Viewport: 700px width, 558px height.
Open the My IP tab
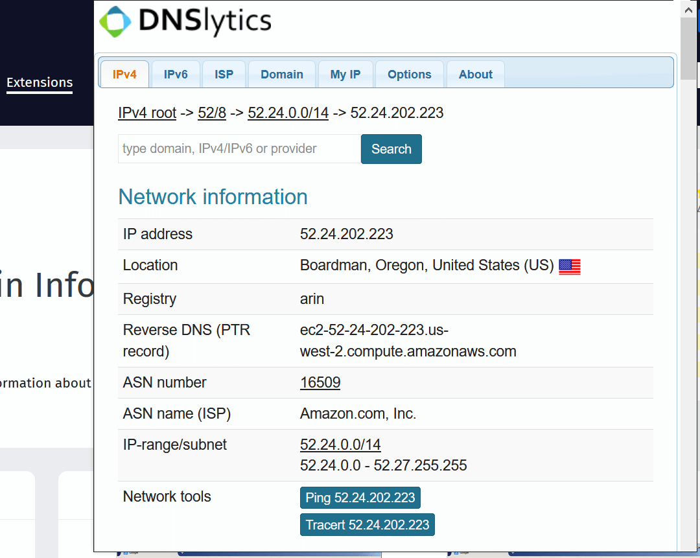(345, 74)
